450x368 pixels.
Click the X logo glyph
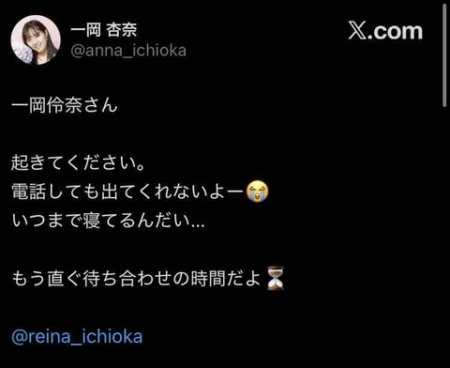point(357,31)
